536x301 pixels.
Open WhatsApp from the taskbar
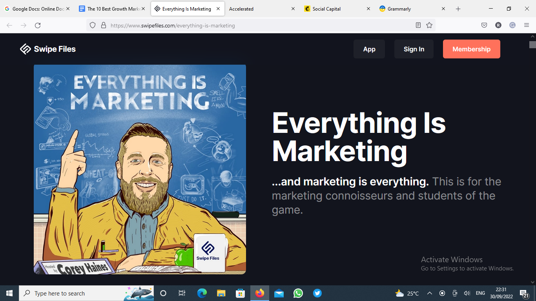pyautogui.click(x=298, y=293)
